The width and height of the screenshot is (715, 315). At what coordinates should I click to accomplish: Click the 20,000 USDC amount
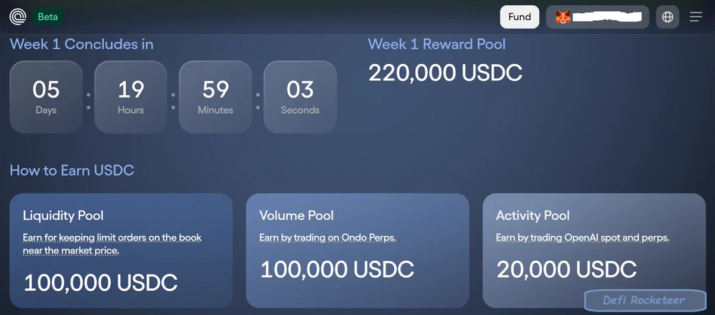[567, 269]
